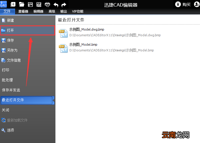Select 打印 in the side menu
The width and height of the screenshot is (200, 143).
[27, 70]
